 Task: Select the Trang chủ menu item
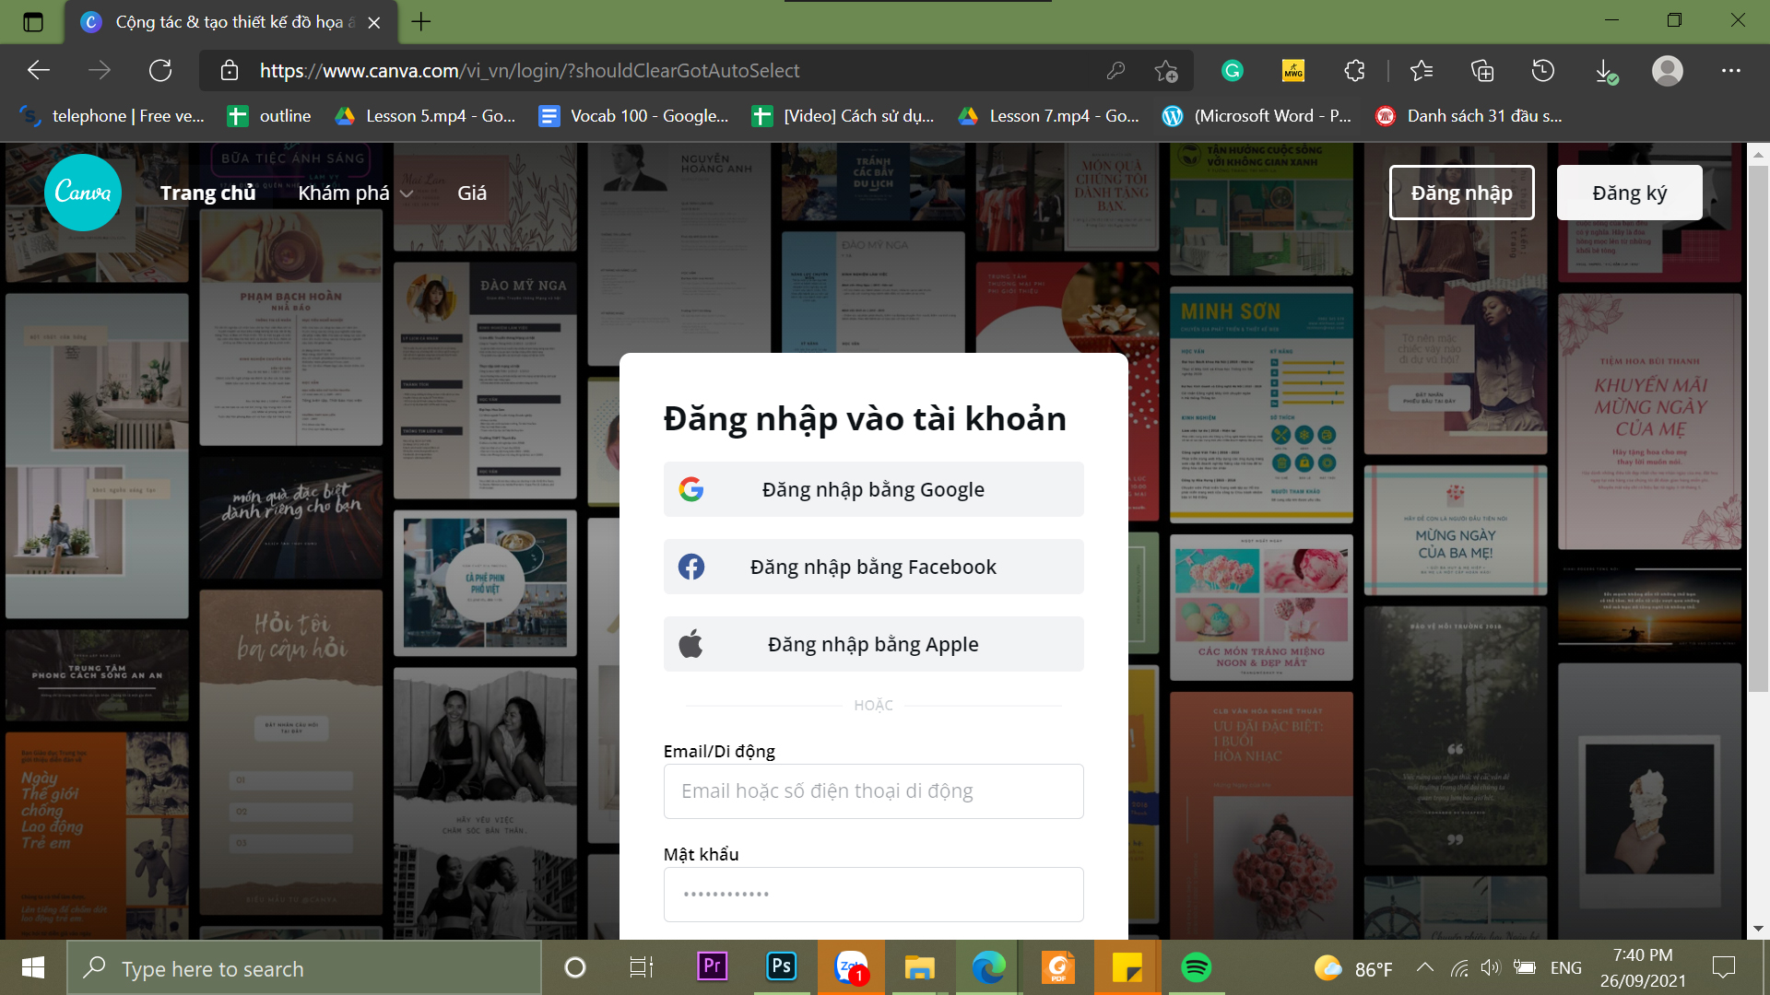(209, 191)
